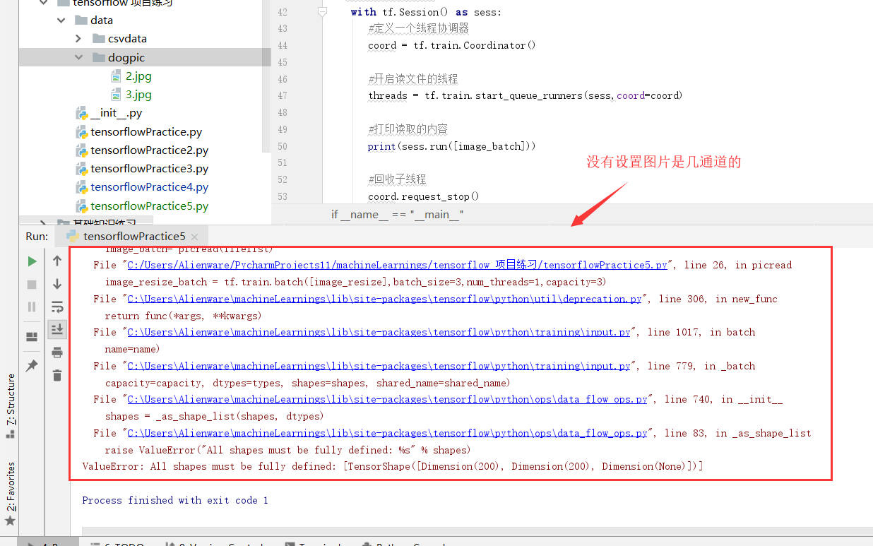The height and width of the screenshot is (546, 873).
Task: Open the deprecation.py traceback link
Action: (384, 299)
